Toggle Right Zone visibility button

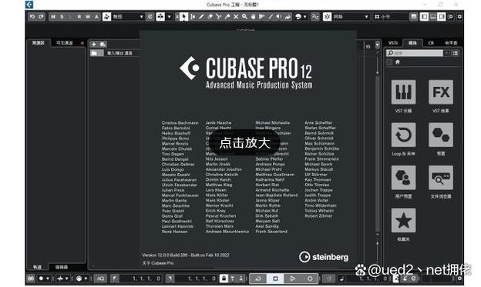[442, 16]
